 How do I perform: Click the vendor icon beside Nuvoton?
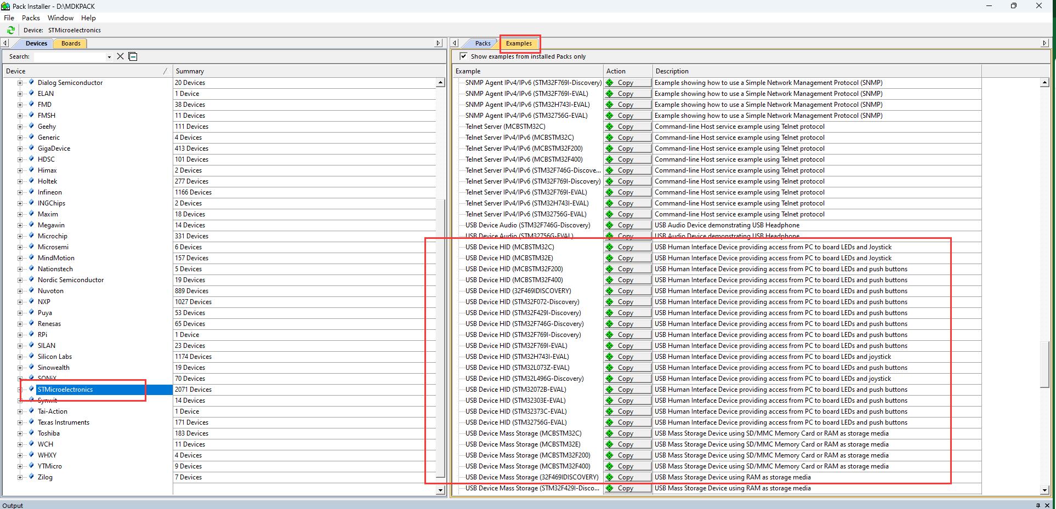pyautogui.click(x=31, y=291)
